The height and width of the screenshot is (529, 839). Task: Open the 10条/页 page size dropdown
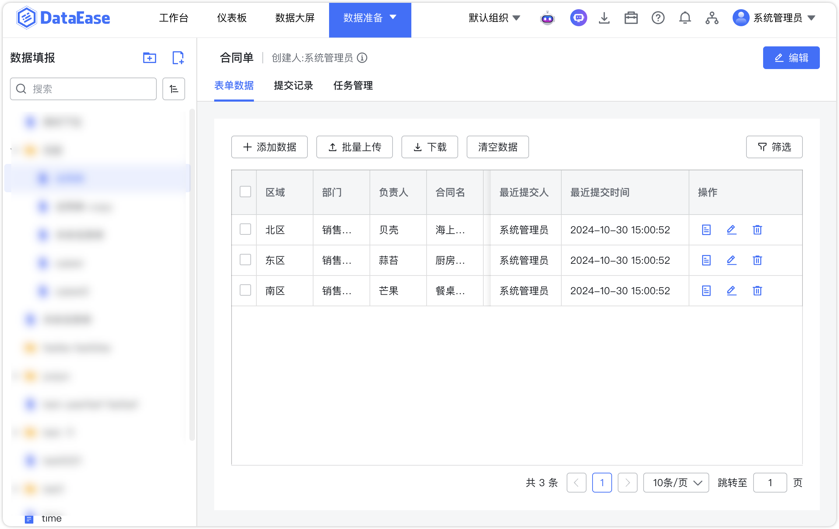(676, 483)
